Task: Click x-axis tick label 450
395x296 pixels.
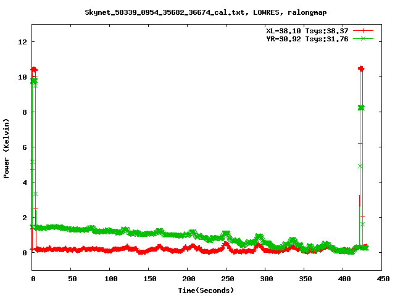Action: pyautogui.click(x=383, y=279)
